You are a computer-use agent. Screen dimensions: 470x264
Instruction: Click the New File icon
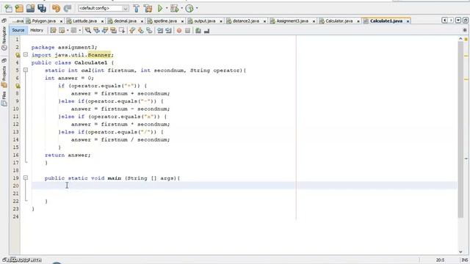(x=8, y=8)
